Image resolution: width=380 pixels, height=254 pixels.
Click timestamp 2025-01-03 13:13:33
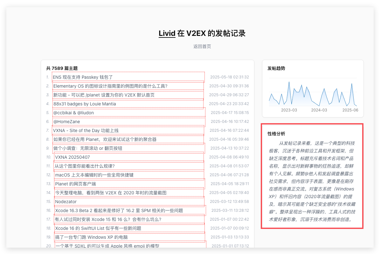[230, 237]
